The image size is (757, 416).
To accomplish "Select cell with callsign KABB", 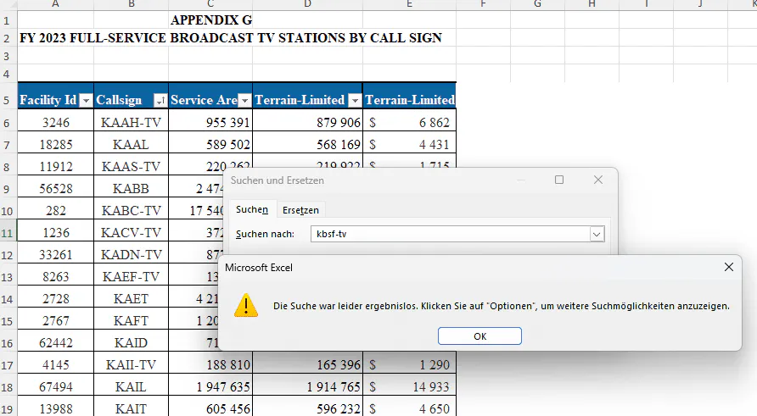I will (x=132, y=188).
